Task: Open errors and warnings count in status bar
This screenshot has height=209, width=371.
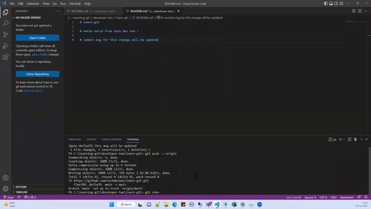Action: point(30,197)
